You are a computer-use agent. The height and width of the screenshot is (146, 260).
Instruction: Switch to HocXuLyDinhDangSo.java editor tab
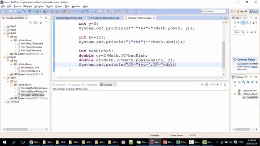[x=104, y=18]
